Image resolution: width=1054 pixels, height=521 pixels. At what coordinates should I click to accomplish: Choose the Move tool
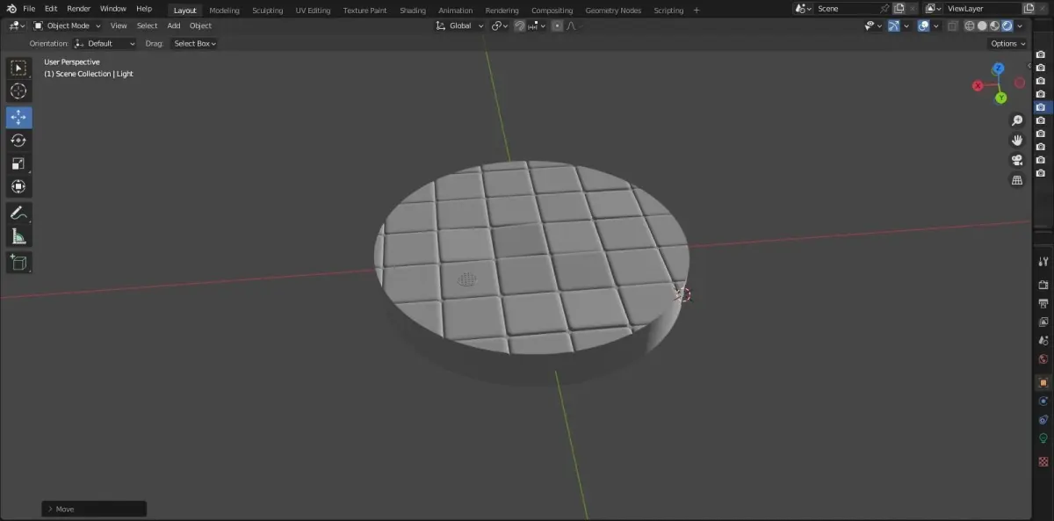tap(18, 118)
